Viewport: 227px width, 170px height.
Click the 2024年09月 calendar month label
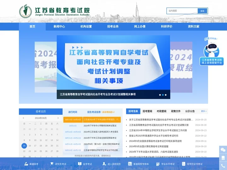coord(41,118)
